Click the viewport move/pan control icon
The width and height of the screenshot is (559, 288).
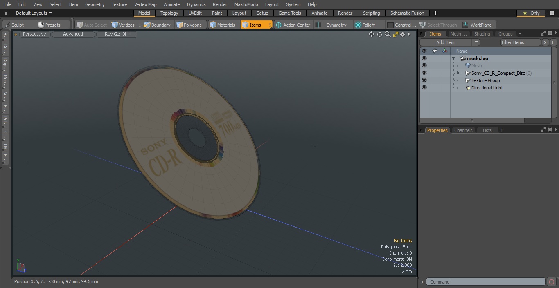point(371,34)
